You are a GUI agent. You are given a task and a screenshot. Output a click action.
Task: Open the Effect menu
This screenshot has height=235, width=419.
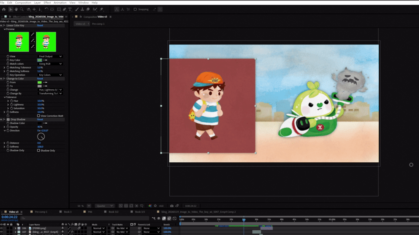(x=47, y=3)
